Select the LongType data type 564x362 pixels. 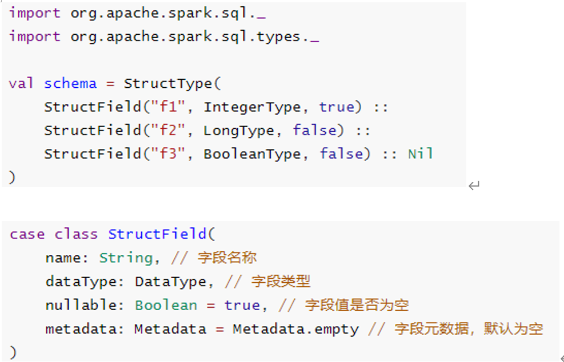[239, 131]
